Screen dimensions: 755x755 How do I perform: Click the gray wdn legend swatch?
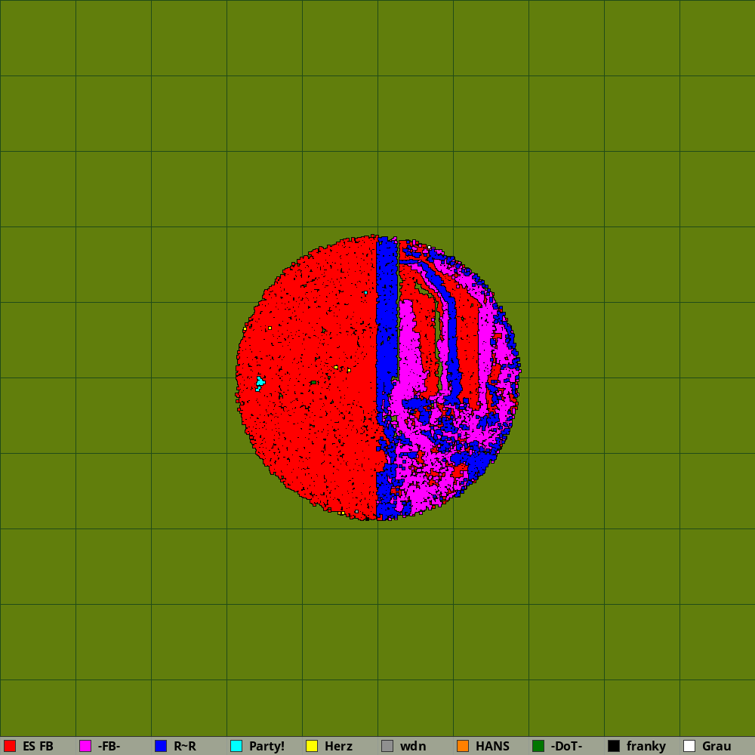point(387,746)
